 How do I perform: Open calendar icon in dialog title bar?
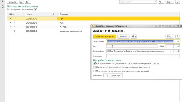click(x=163, y=26)
